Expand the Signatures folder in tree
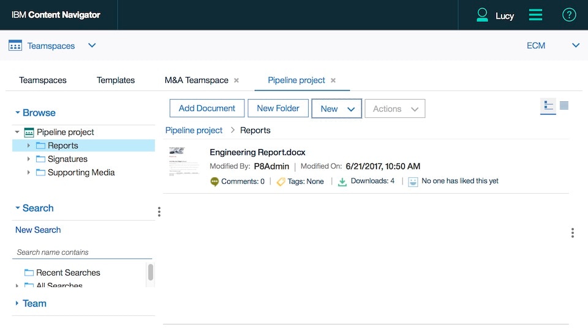Screen dimensions: 588x330 click(28, 159)
